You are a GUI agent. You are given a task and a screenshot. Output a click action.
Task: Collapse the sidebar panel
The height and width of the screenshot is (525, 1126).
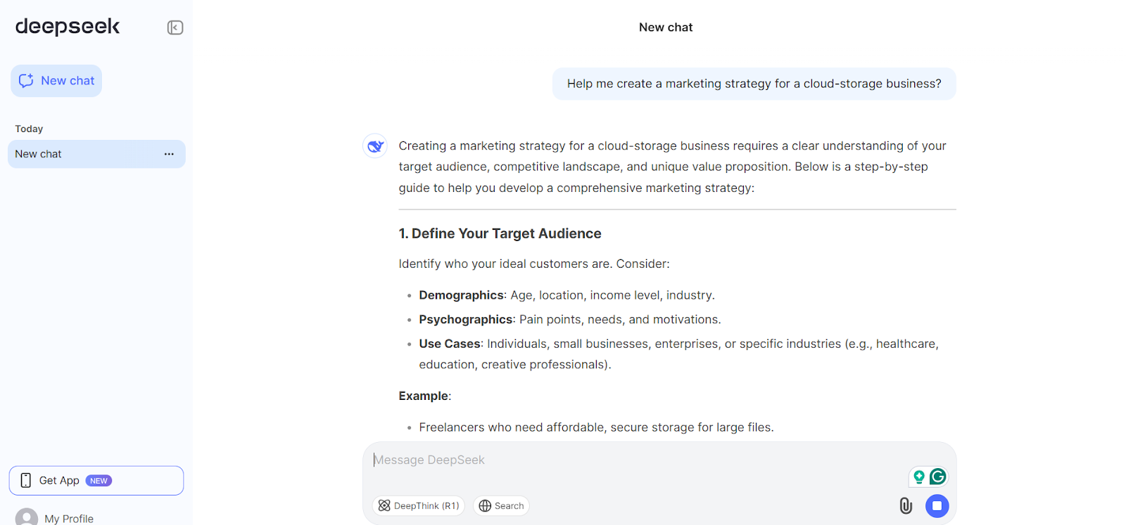pos(175,27)
